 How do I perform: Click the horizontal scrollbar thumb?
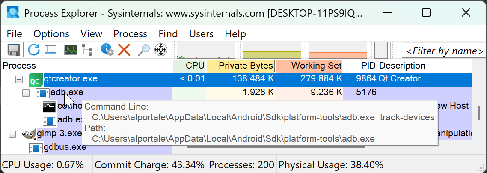point(276,147)
